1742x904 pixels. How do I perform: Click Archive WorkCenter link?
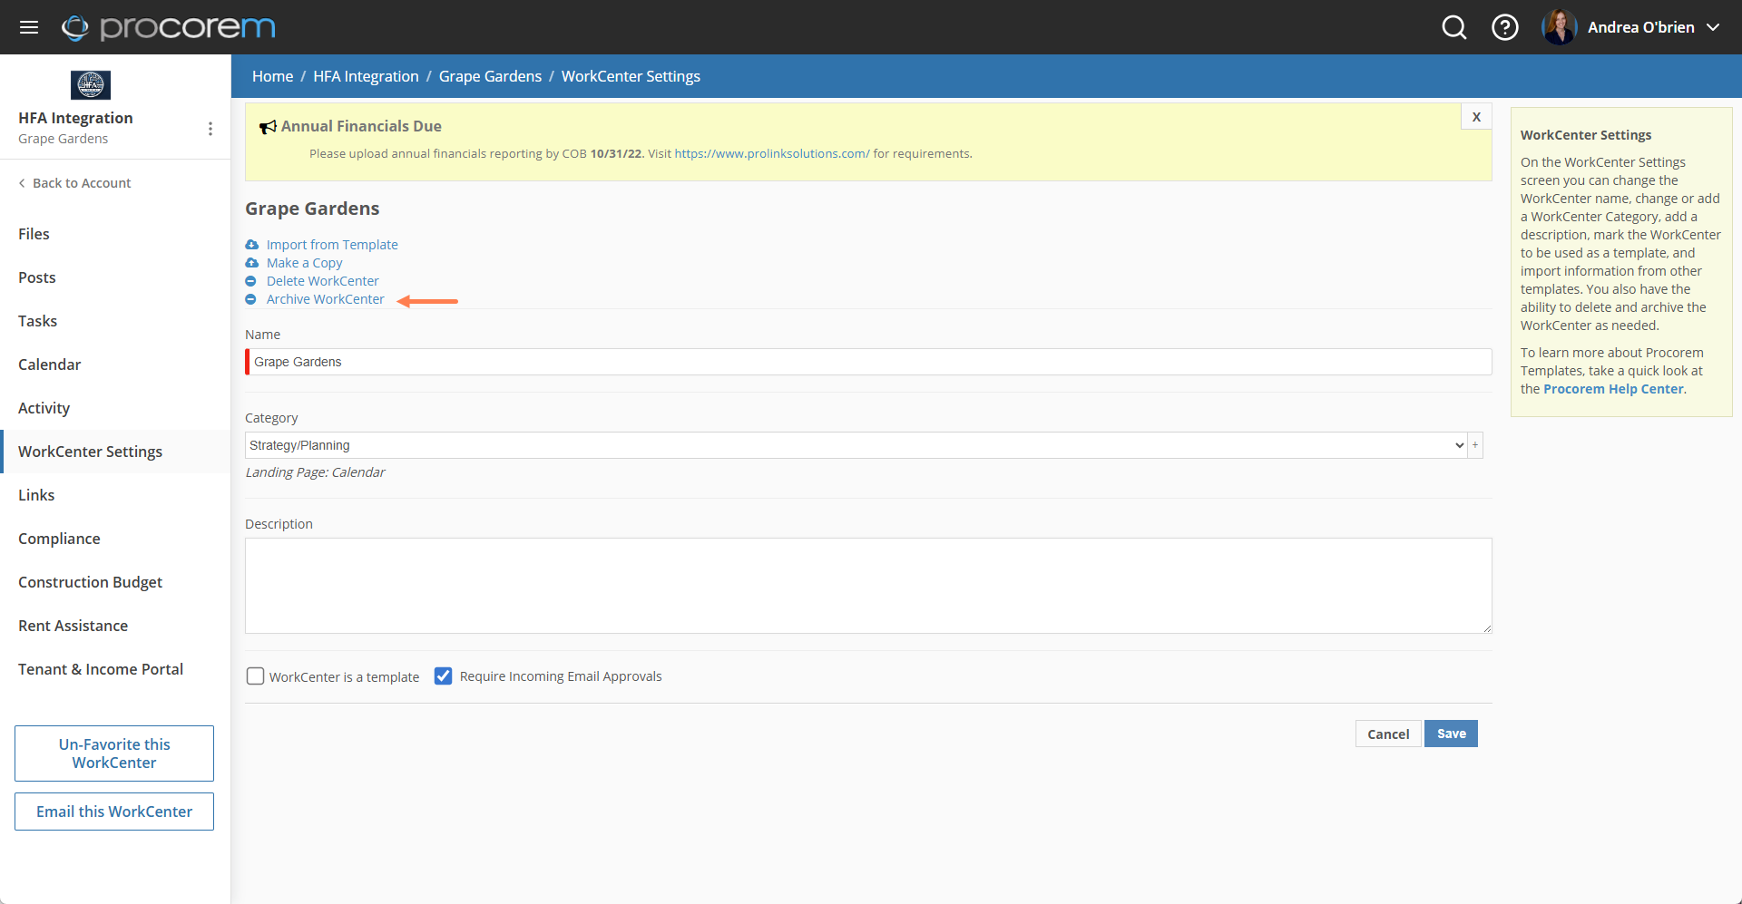(x=326, y=299)
